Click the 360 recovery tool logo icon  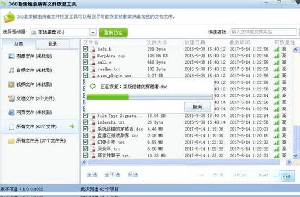pos(9,17)
